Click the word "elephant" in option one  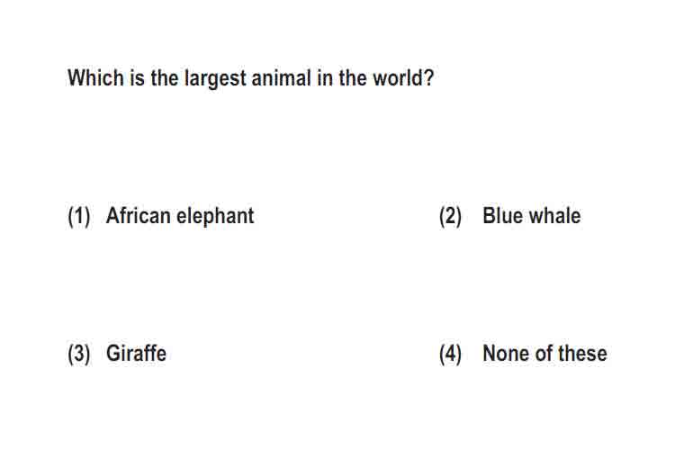point(216,217)
